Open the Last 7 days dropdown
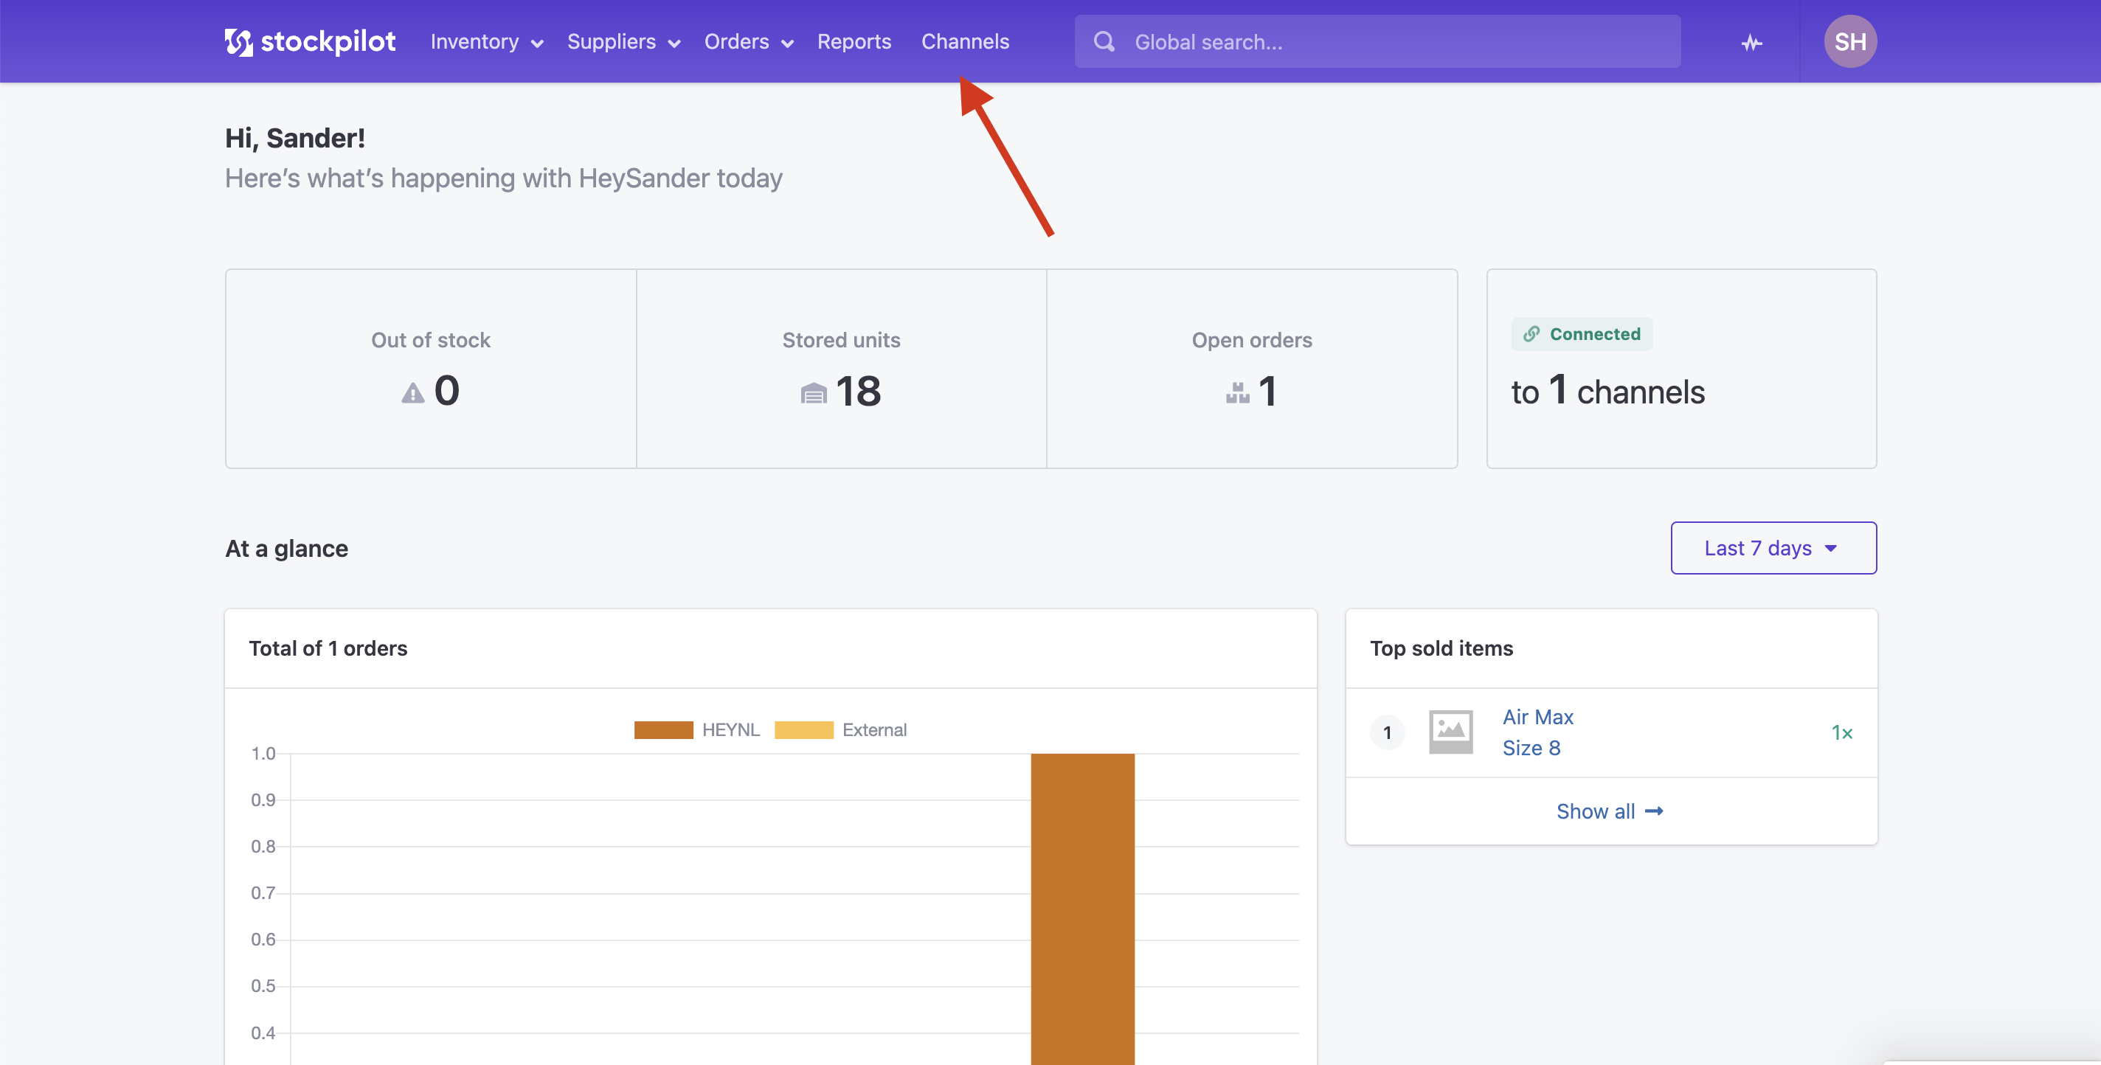Image resolution: width=2101 pixels, height=1065 pixels. coord(1773,548)
